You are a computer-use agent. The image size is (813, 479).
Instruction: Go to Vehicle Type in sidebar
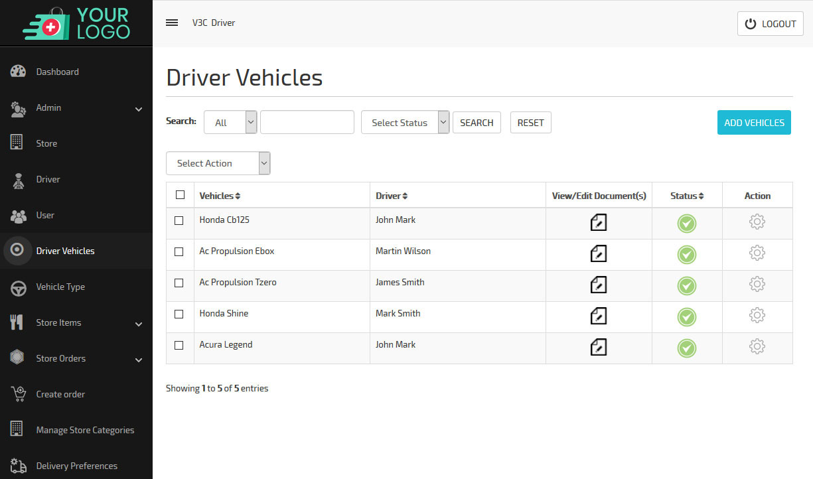[60, 287]
